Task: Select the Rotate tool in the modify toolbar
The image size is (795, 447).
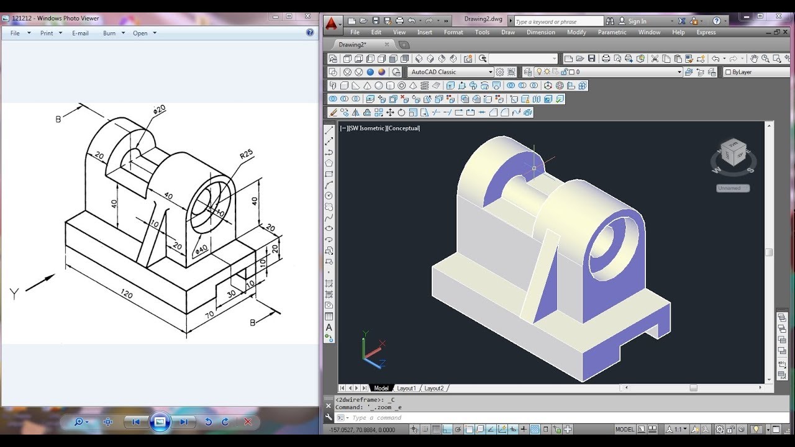Action: [x=401, y=112]
